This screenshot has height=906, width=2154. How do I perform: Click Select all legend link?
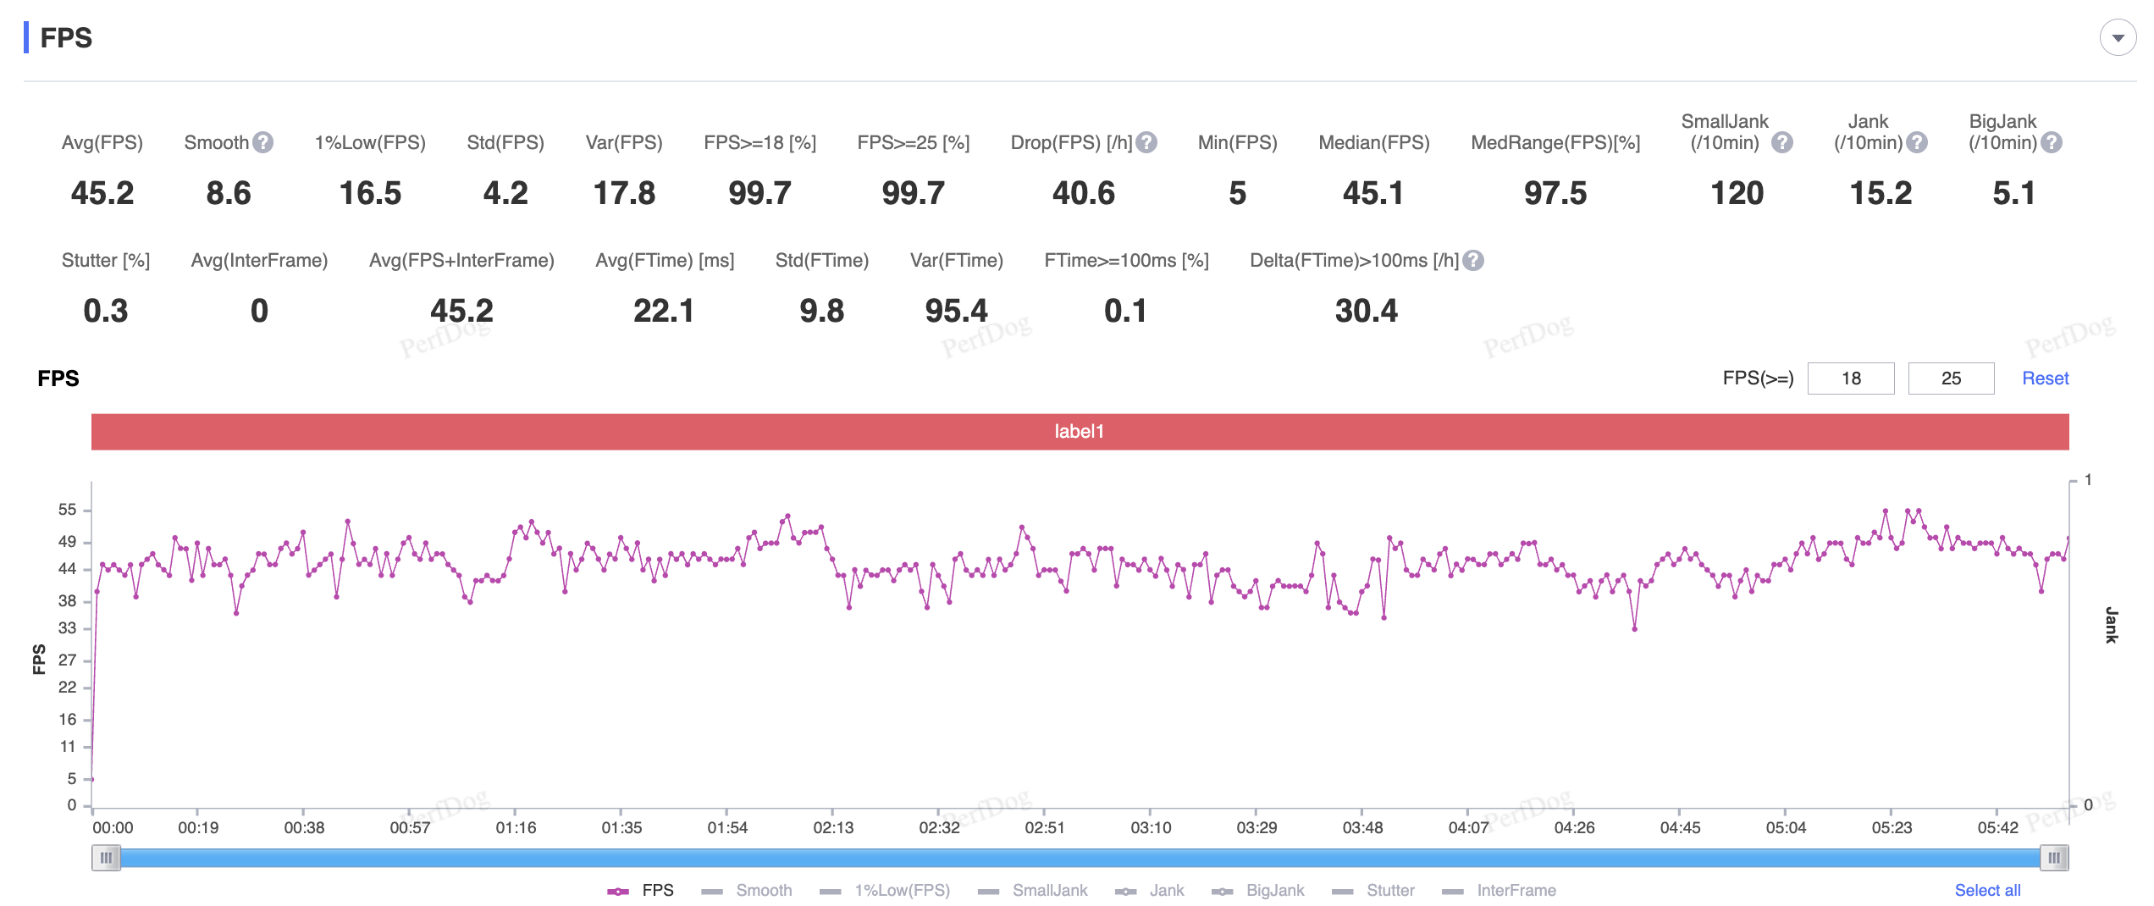[1987, 890]
